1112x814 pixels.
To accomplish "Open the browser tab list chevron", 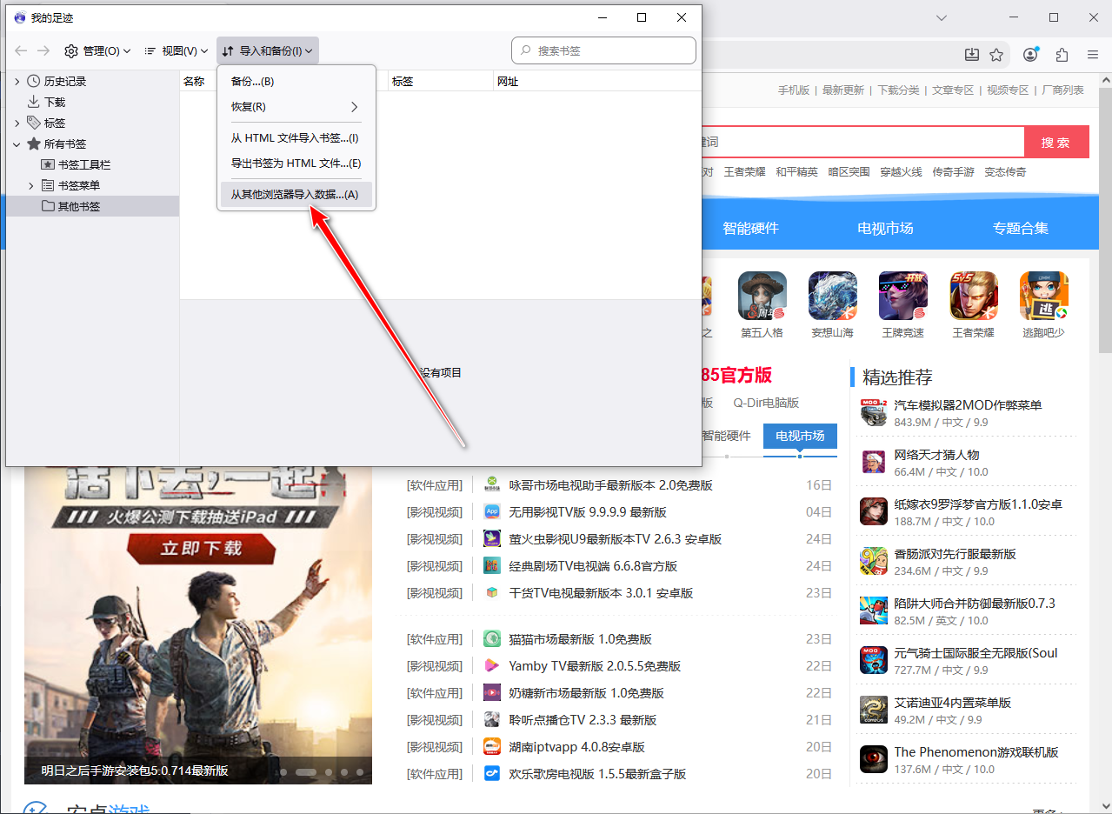I will [x=940, y=17].
